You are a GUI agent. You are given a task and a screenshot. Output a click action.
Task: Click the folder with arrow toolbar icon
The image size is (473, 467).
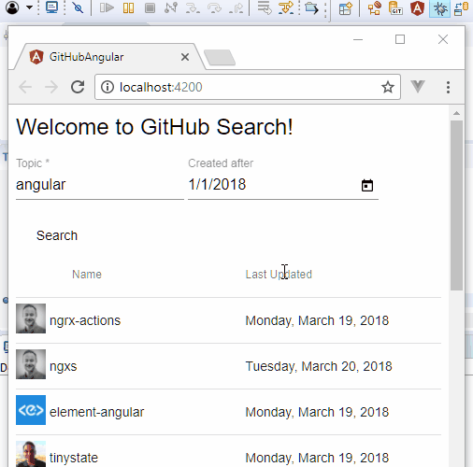[x=311, y=7]
